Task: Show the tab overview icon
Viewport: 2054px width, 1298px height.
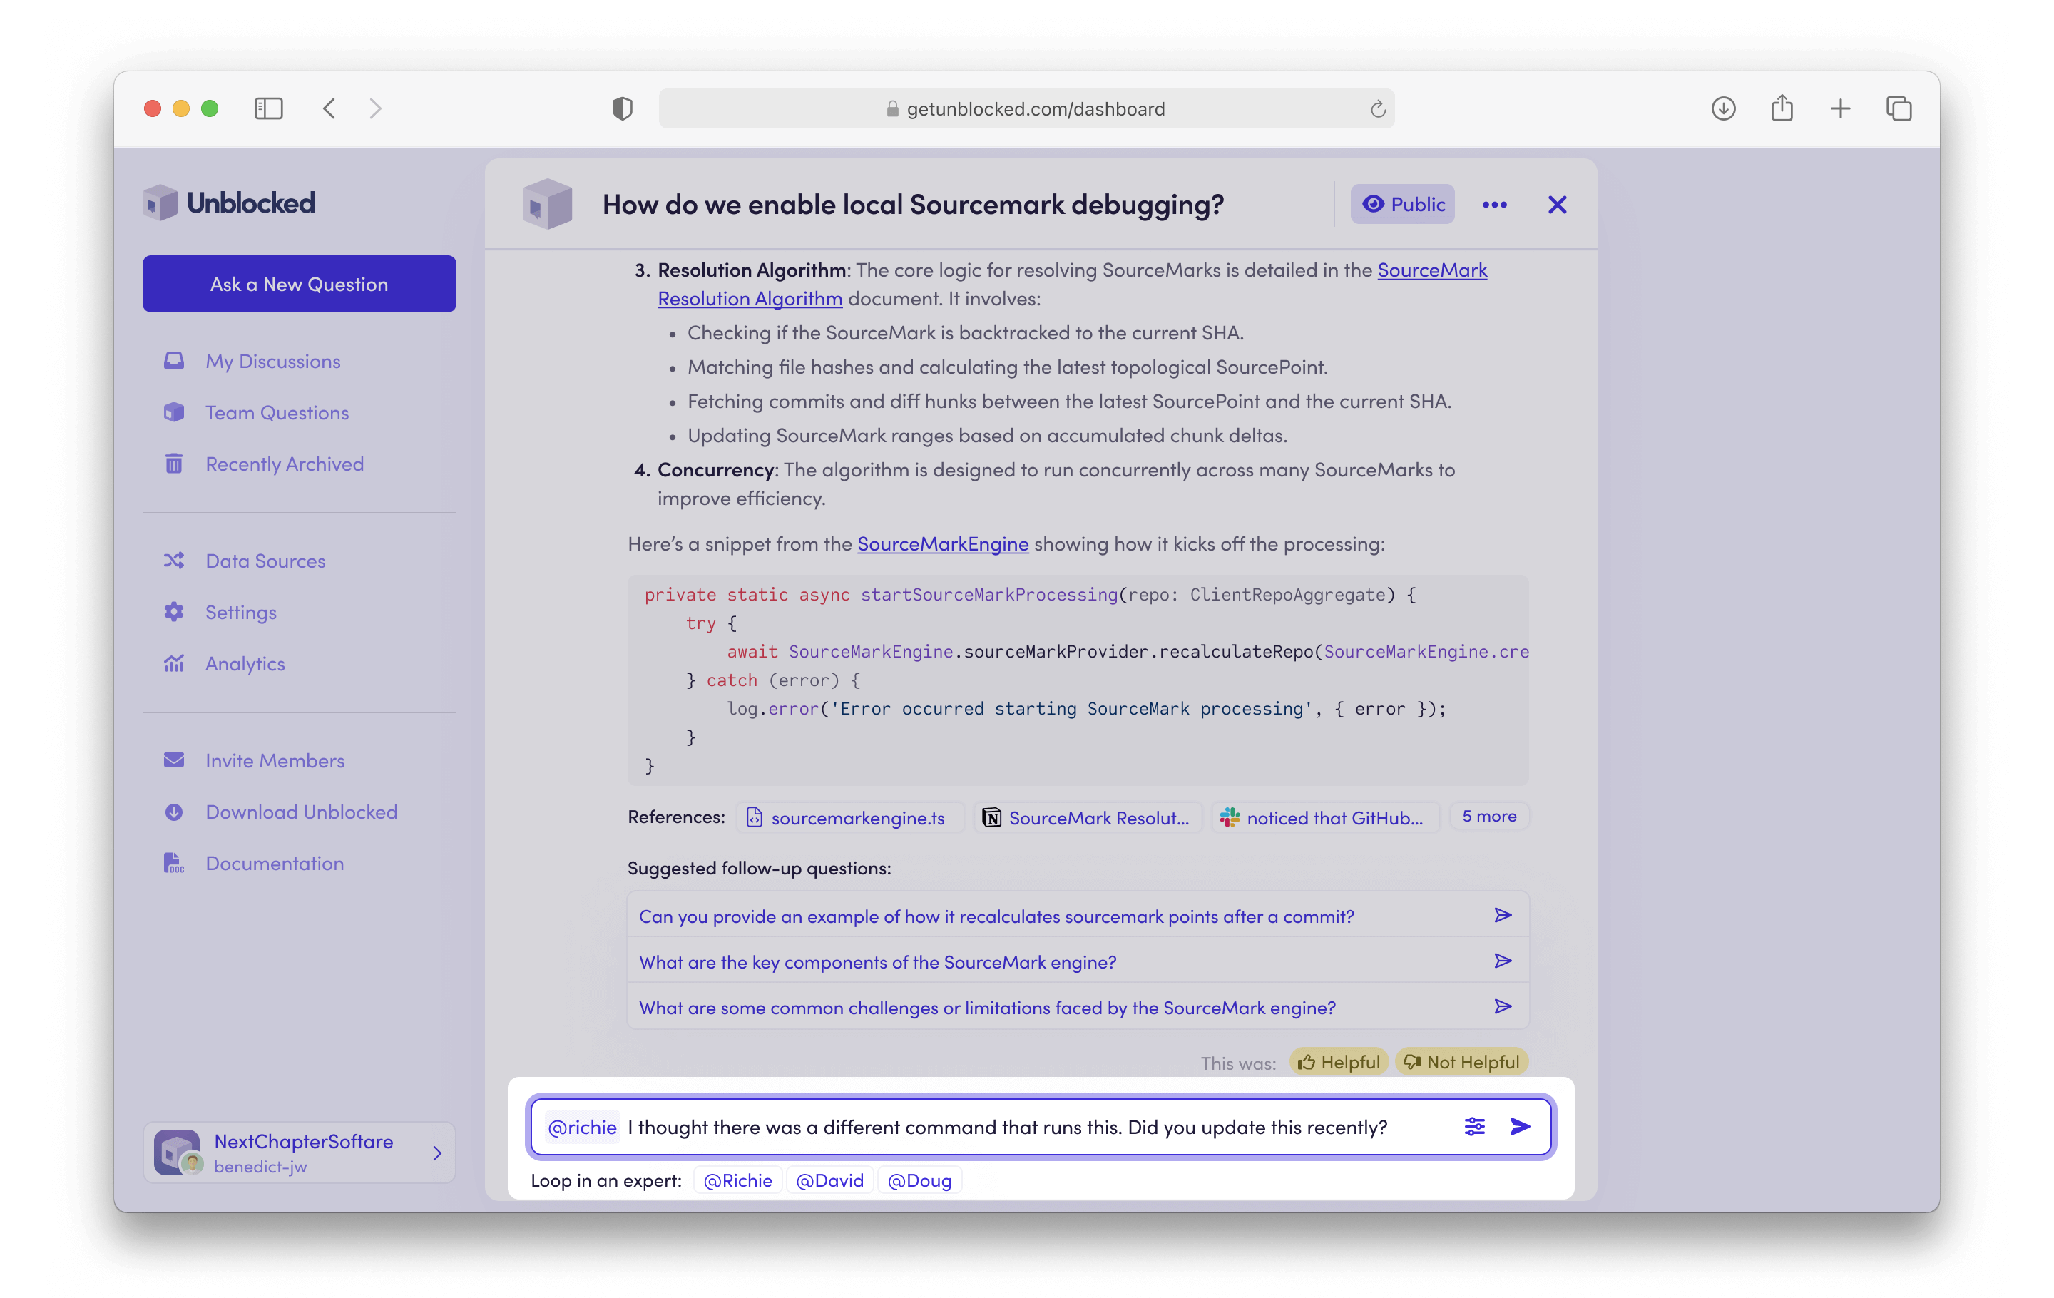Action: point(1899,108)
